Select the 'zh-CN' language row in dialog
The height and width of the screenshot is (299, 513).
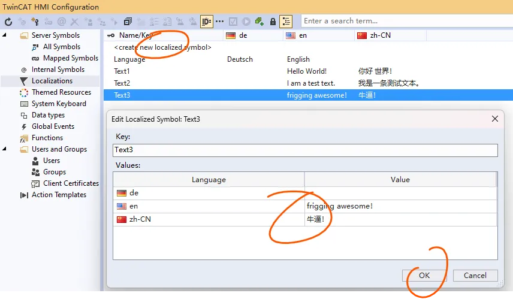tap(305, 219)
